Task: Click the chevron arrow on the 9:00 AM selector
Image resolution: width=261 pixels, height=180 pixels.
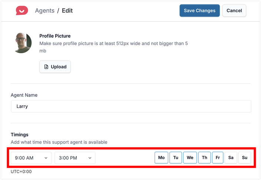Action: 46,158
